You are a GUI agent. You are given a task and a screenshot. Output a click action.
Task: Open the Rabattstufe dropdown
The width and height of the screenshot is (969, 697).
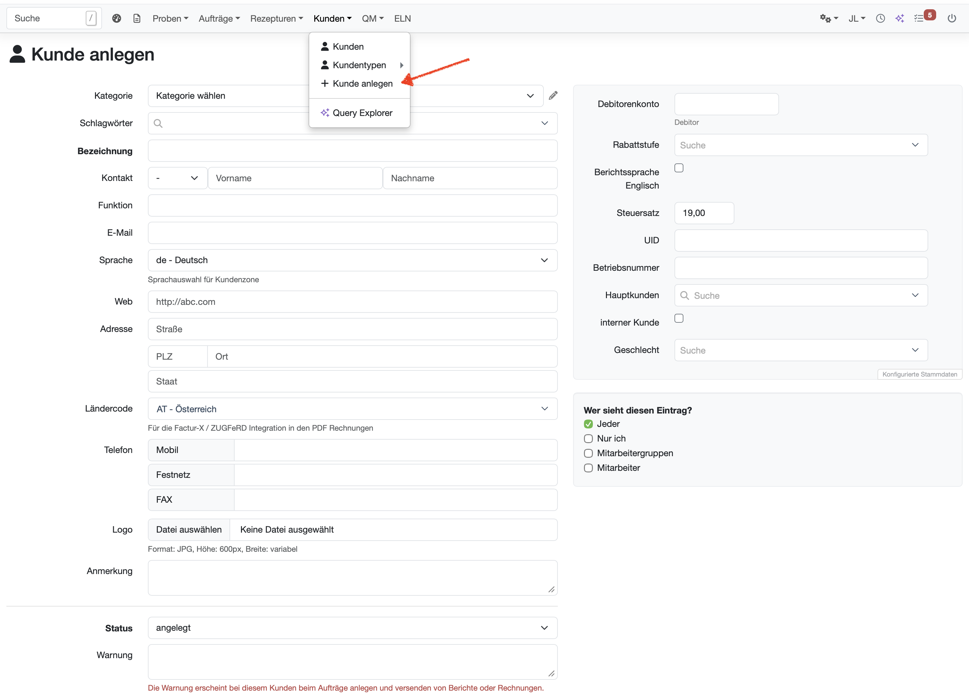(801, 145)
